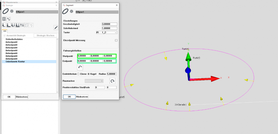Click OK in the Segment dialog

[69, 97]
